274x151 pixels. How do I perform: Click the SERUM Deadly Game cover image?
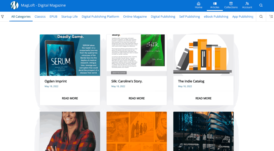[70, 55]
